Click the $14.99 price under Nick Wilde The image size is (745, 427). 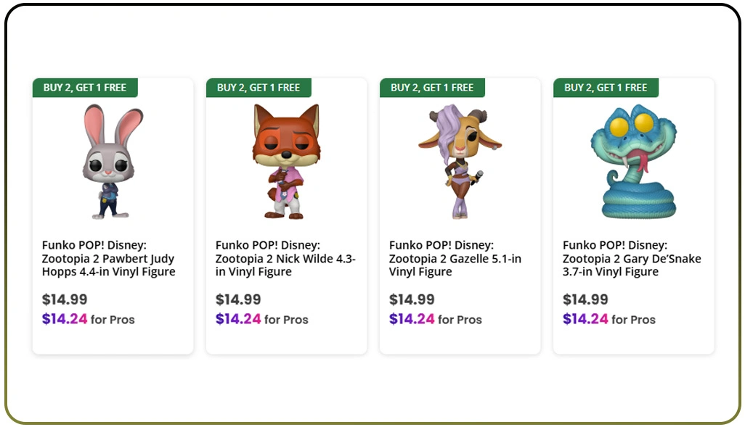pyautogui.click(x=238, y=299)
